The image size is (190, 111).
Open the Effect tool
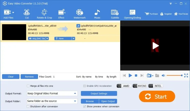click(61, 14)
